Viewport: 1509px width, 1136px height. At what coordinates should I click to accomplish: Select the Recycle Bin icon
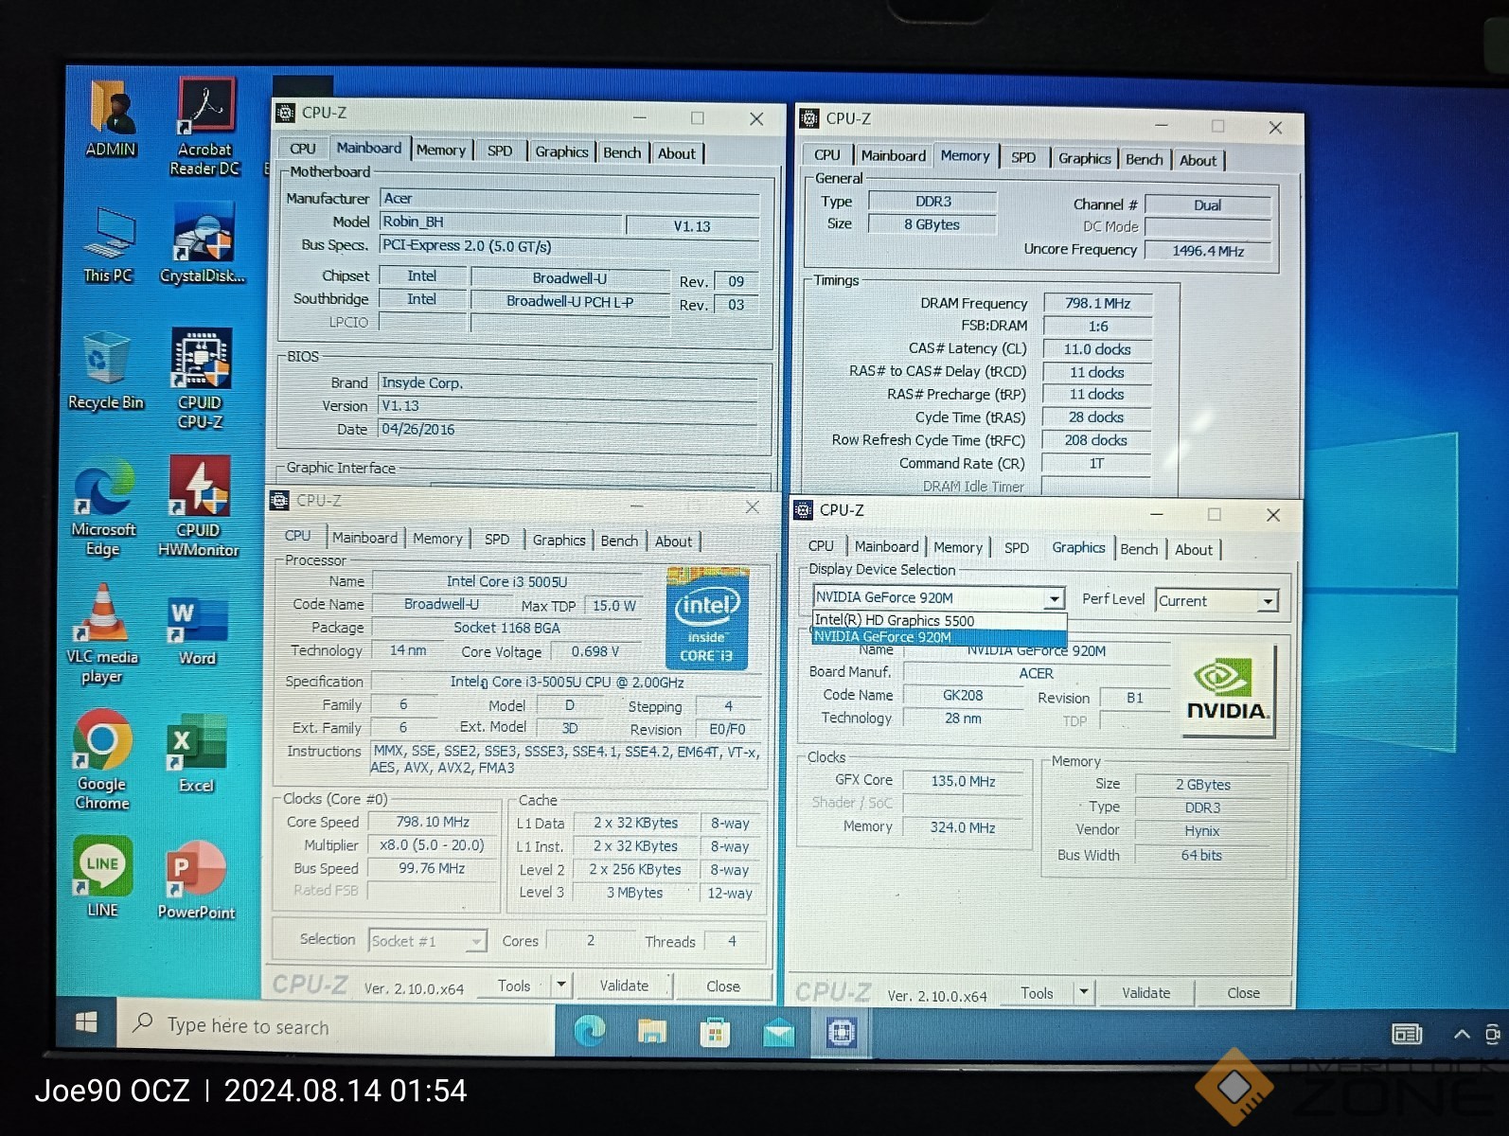point(106,371)
